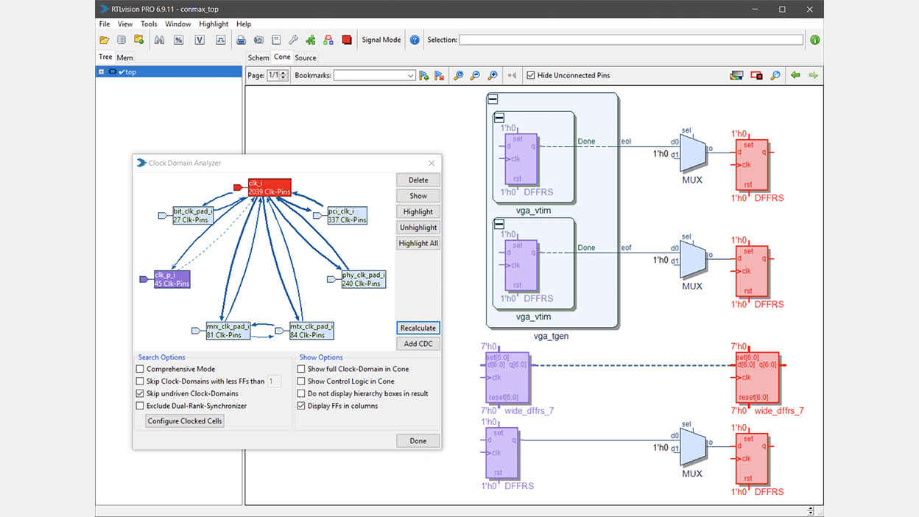Click the Configure Clocked Cells button
This screenshot has height=517, width=919.
185,421
